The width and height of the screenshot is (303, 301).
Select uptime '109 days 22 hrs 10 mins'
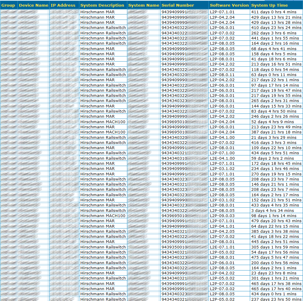click(276, 148)
